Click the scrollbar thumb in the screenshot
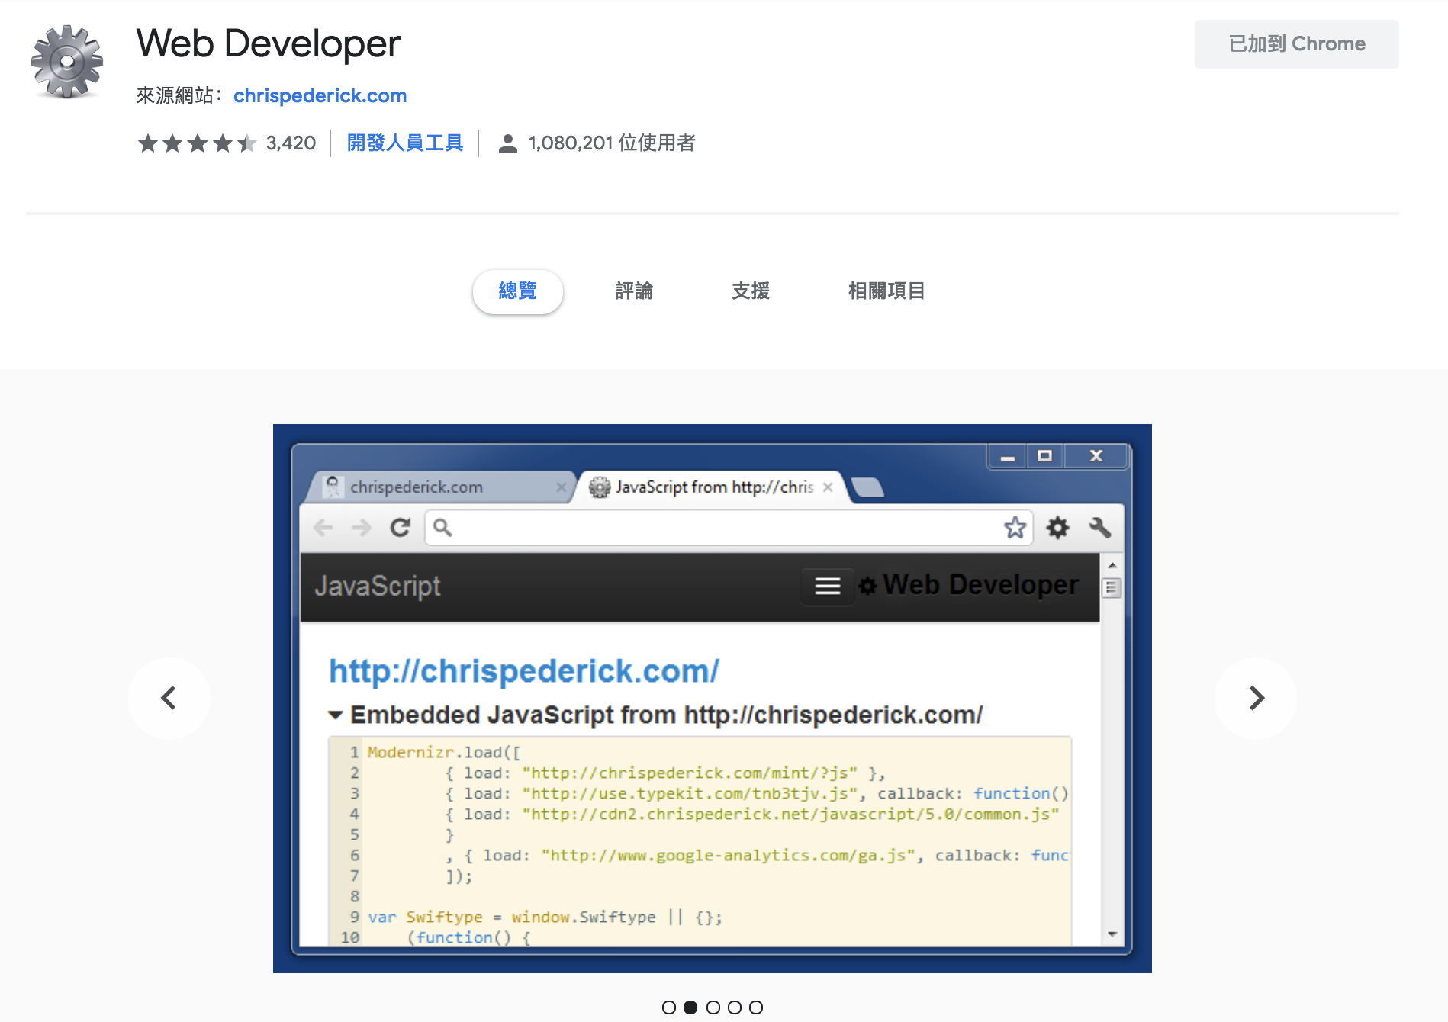This screenshot has width=1448, height=1022. click(x=1112, y=588)
